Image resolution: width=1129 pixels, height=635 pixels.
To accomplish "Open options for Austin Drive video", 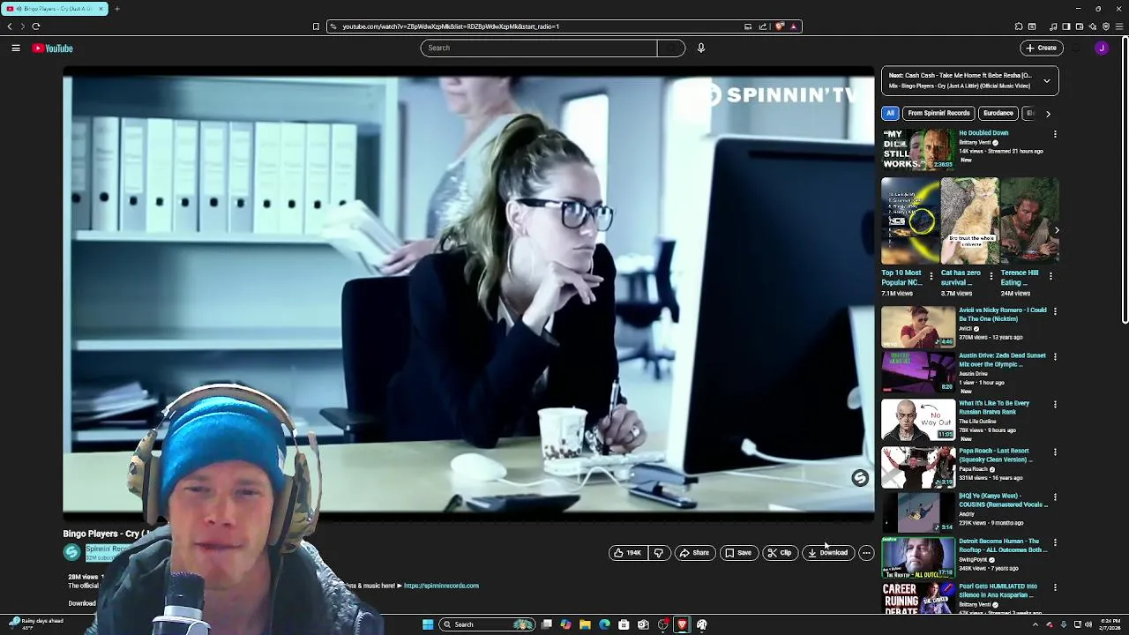I will (1055, 357).
